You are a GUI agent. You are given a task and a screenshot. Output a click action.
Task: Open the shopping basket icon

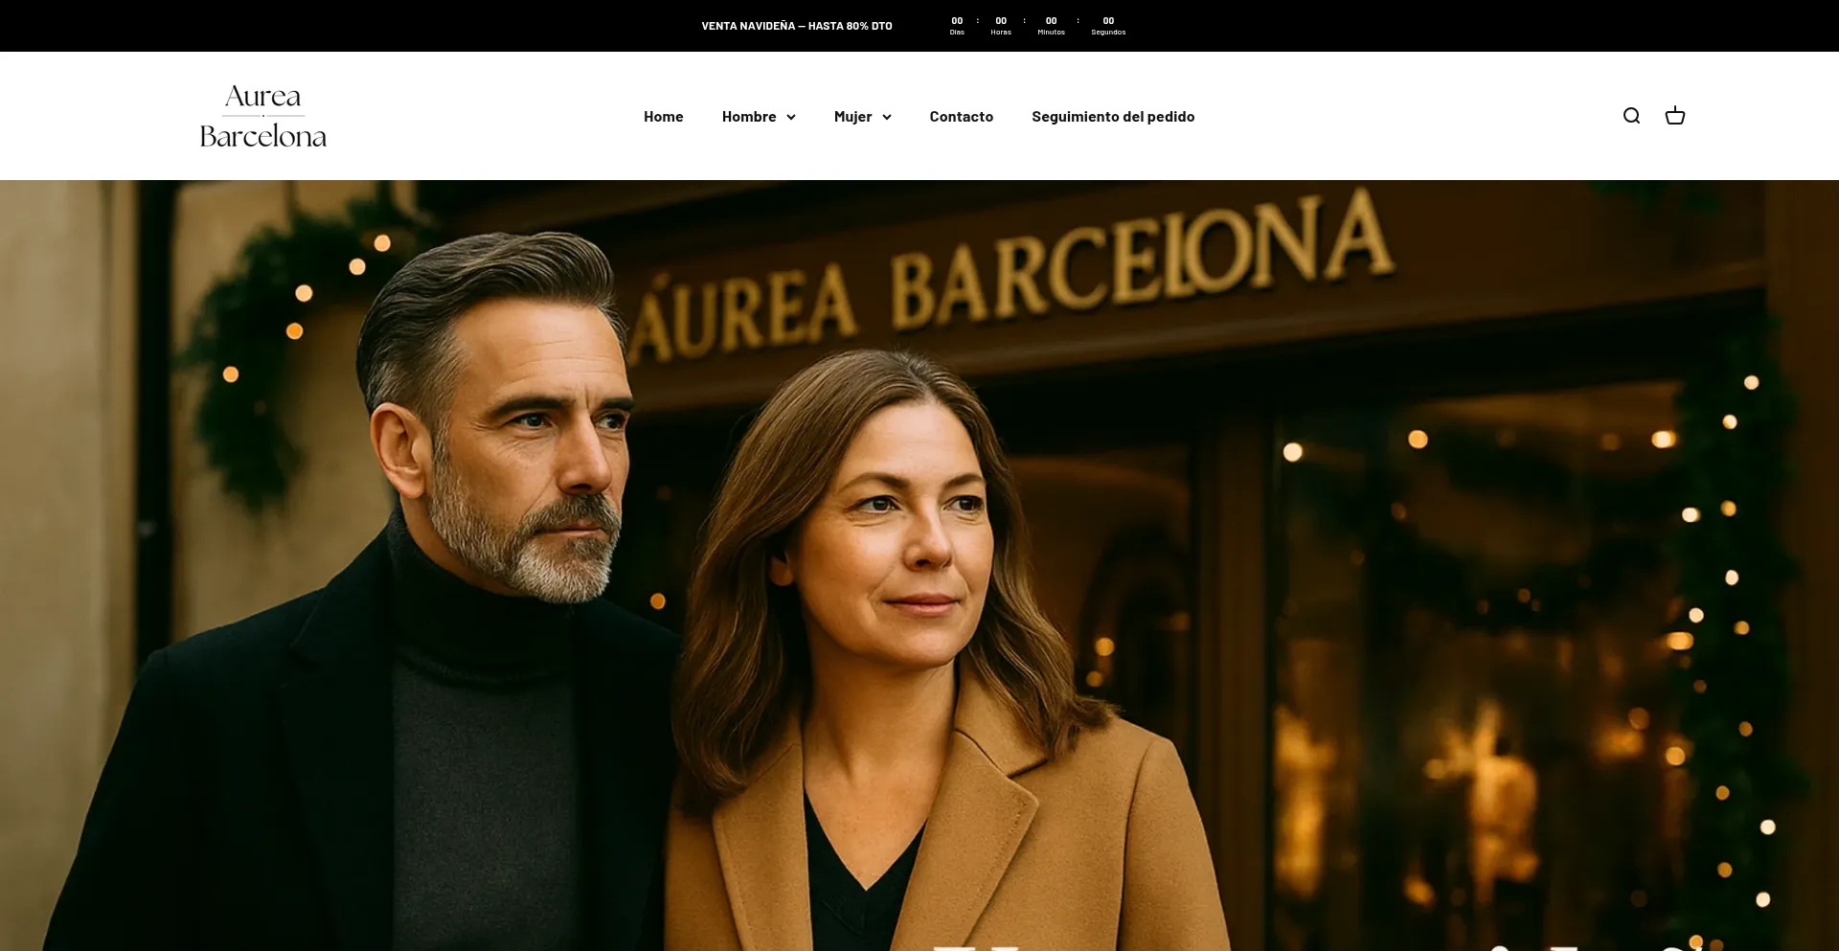(1674, 116)
